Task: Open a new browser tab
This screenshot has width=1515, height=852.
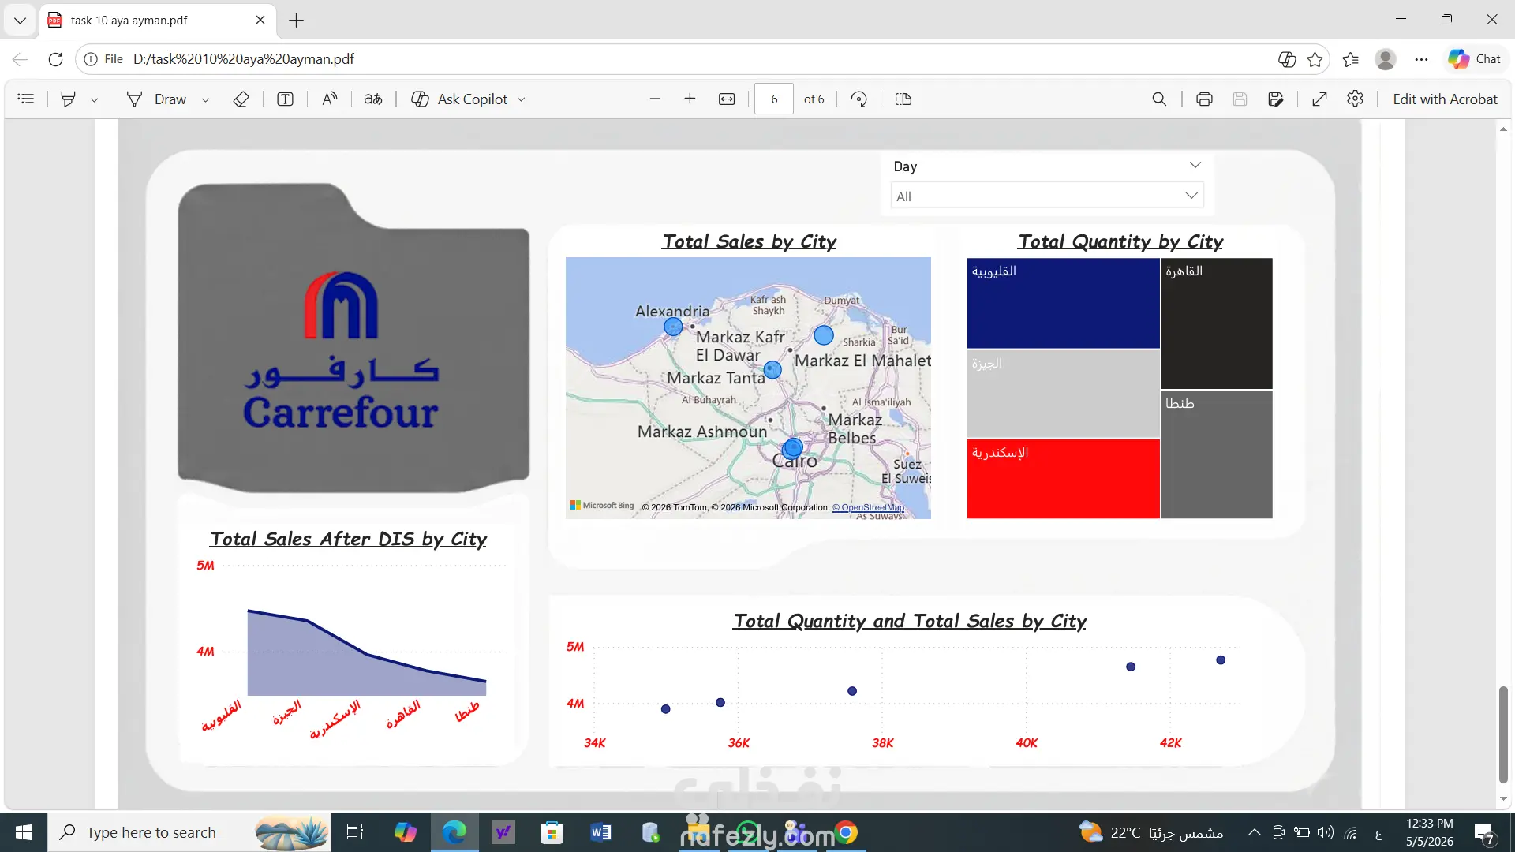Action: [x=296, y=21]
